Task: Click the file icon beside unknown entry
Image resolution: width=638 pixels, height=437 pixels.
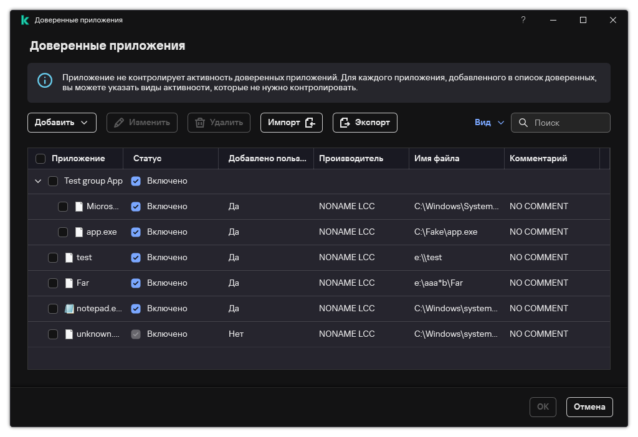Action: pyautogui.click(x=69, y=334)
